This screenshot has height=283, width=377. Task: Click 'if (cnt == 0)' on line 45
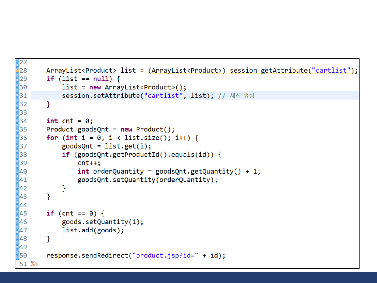pos(75,213)
